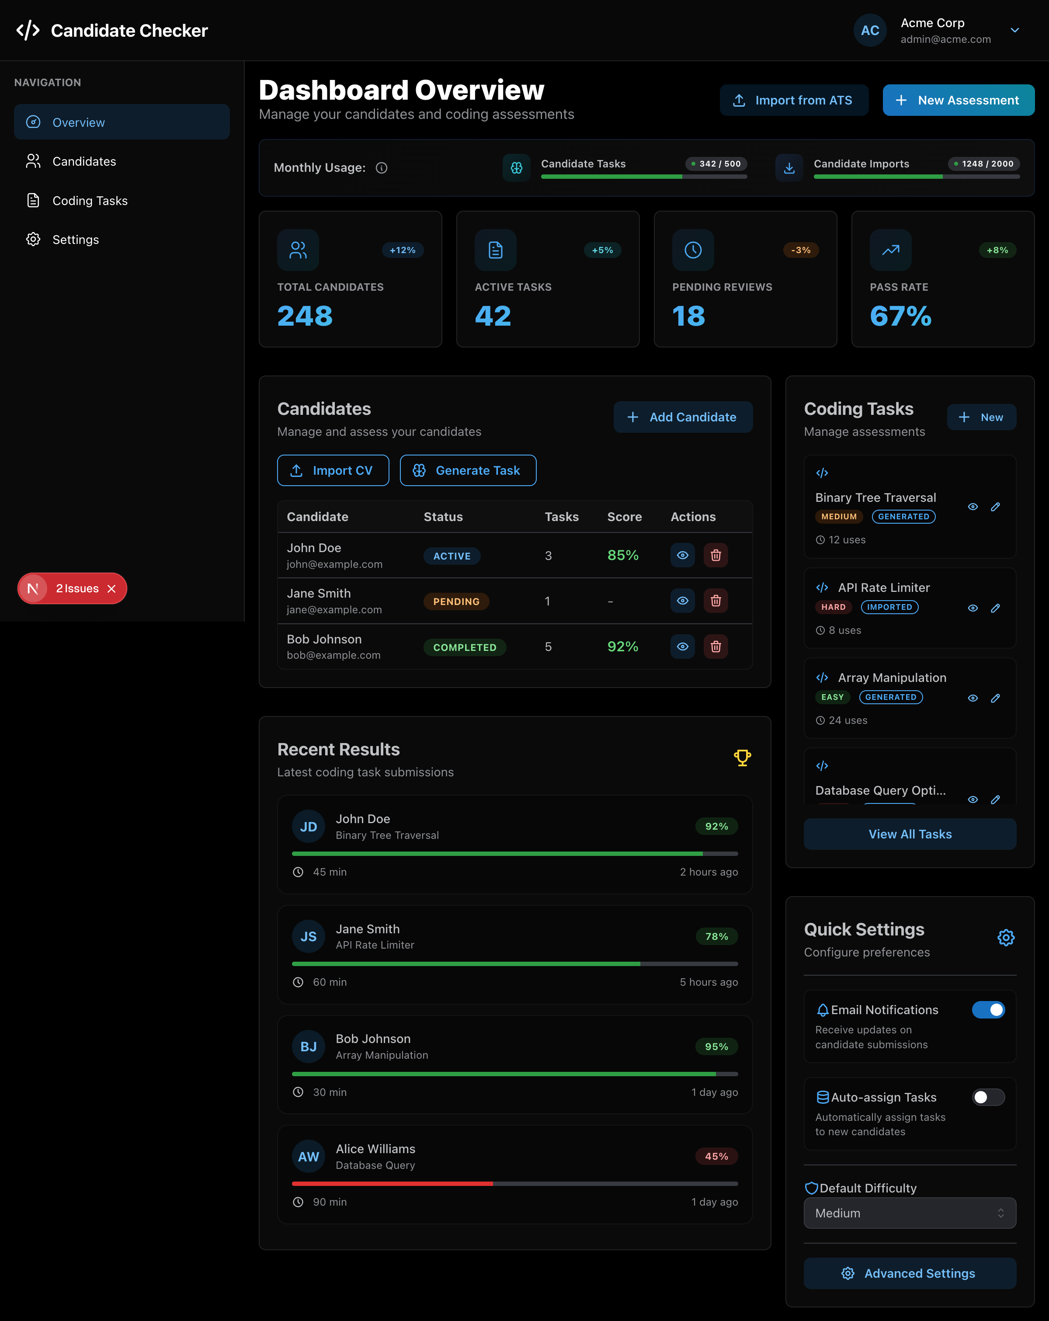Viewport: 1049px width, 1321px height.
Task: Create a New Assessment
Action: tap(958, 100)
